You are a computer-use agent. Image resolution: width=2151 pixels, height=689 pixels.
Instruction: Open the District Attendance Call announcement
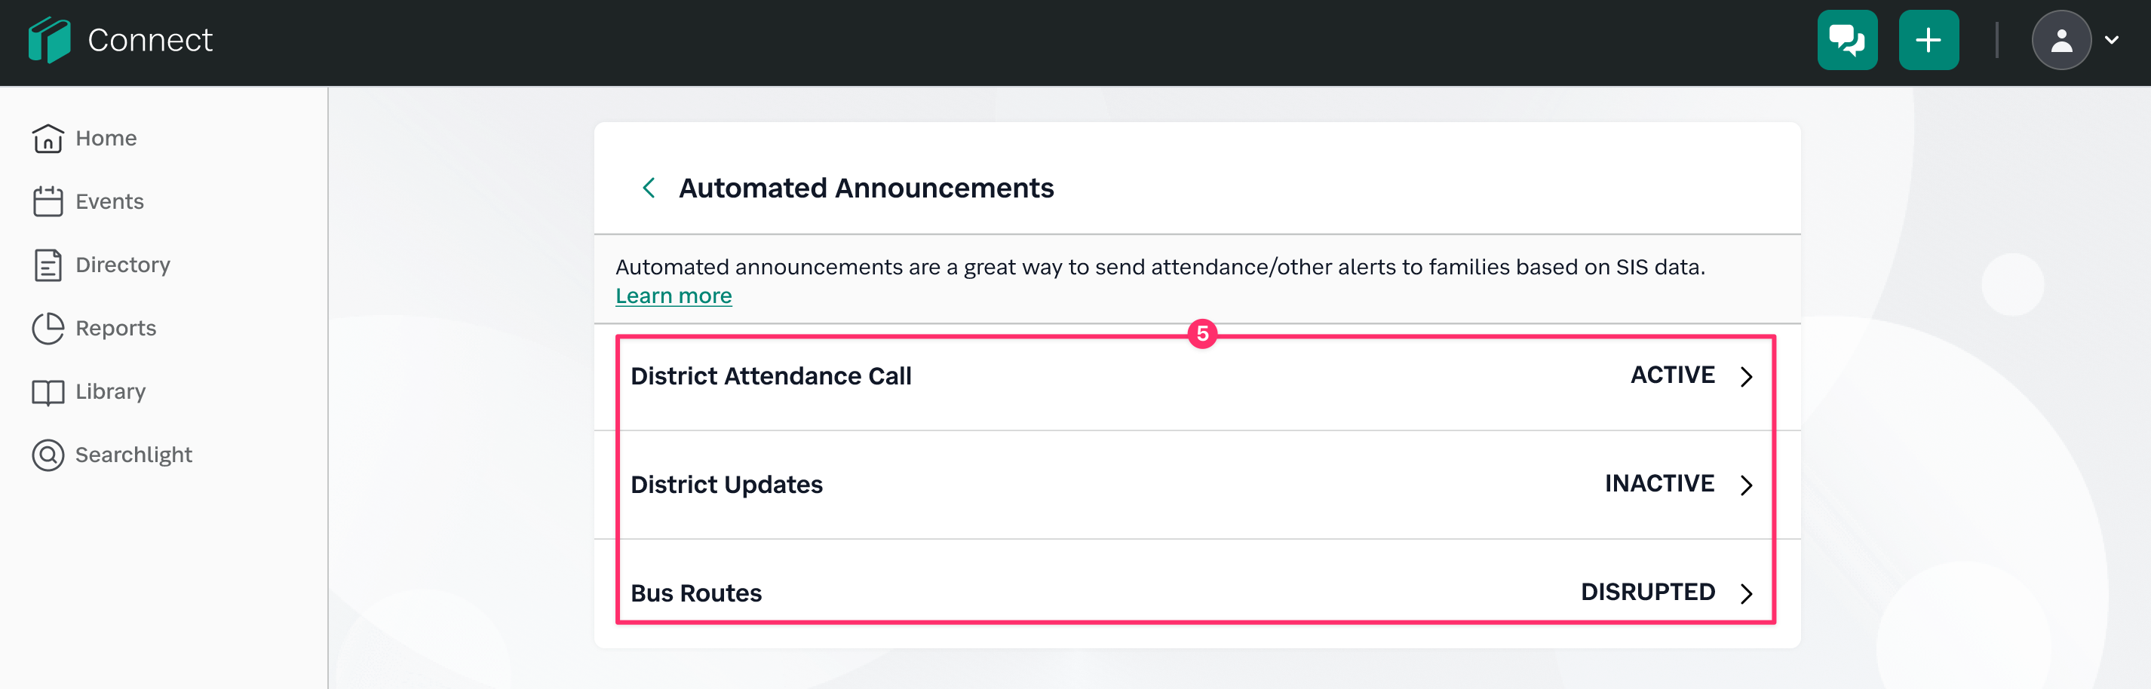point(770,376)
